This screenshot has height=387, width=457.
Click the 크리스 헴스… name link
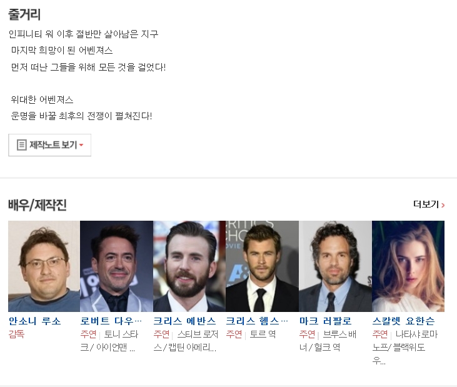pyautogui.click(x=257, y=321)
